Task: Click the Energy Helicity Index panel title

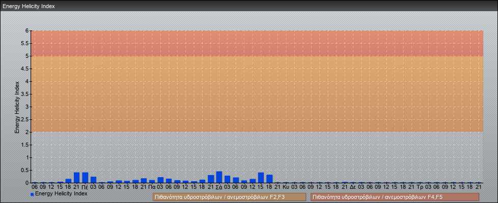Action: (29, 6)
